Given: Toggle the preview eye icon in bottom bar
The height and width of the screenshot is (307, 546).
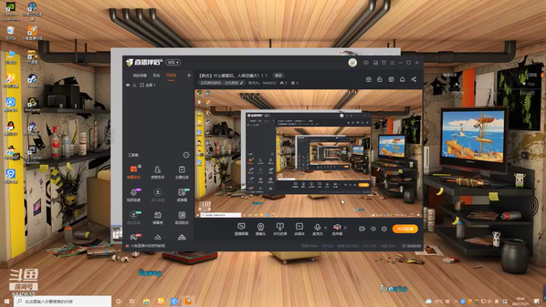Looking at the screenshot, I should click(x=373, y=229).
